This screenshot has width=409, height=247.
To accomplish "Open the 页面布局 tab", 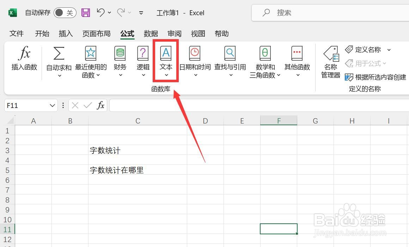I will (x=97, y=34).
